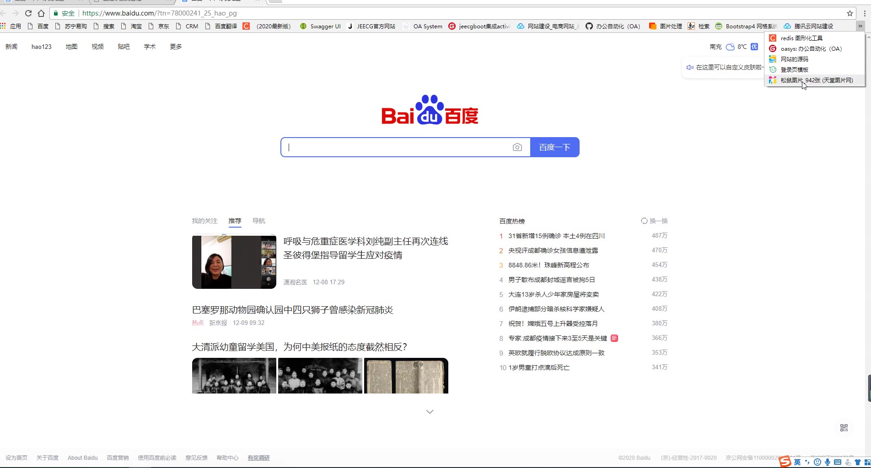The height and width of the screenshot is (468, 871).
Task: Open the 视频 link in top navigation
Action: pos(97,47)
